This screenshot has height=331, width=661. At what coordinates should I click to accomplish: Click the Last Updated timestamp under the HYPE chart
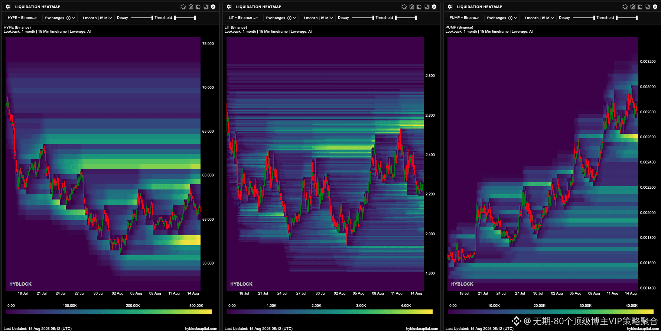[x=38, y=328]
